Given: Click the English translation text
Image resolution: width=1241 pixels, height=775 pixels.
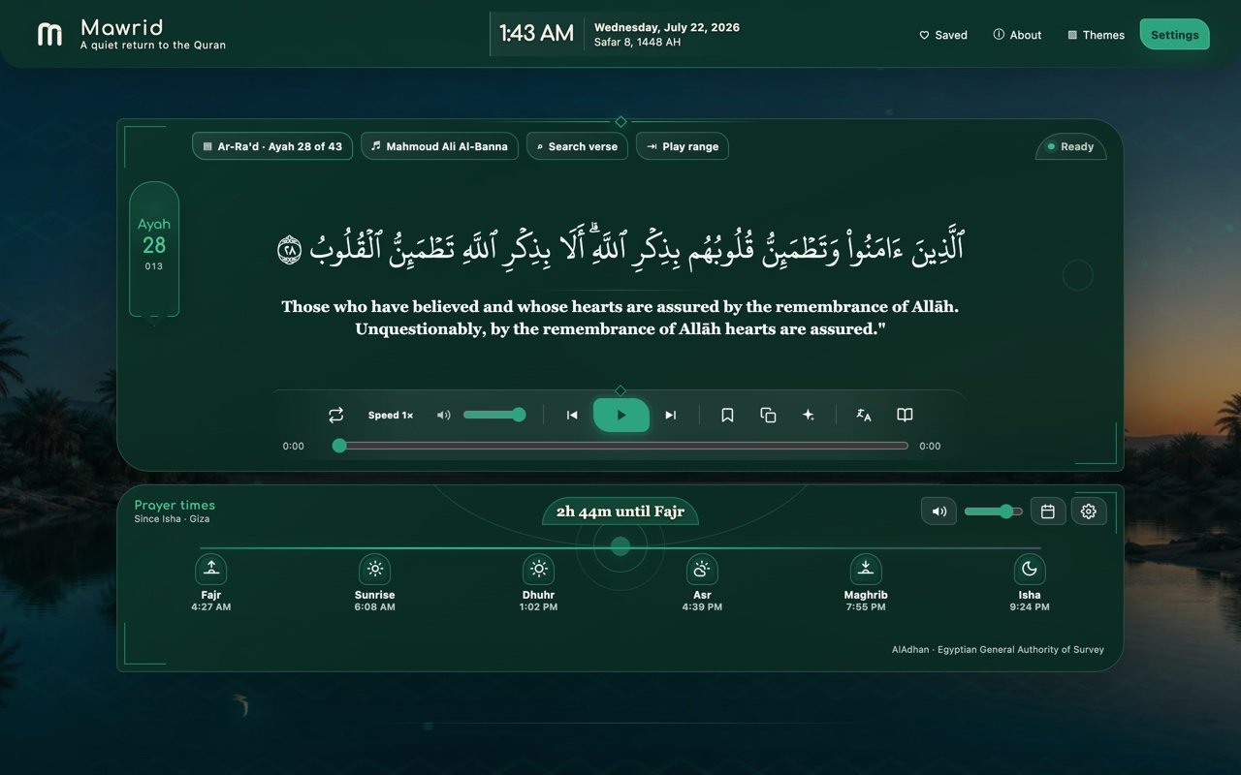Looking at the screenshot, I should pos(620,318).
